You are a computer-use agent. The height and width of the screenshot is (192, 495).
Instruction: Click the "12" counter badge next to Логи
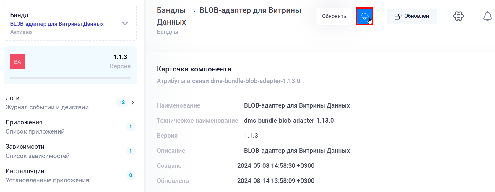122,102
